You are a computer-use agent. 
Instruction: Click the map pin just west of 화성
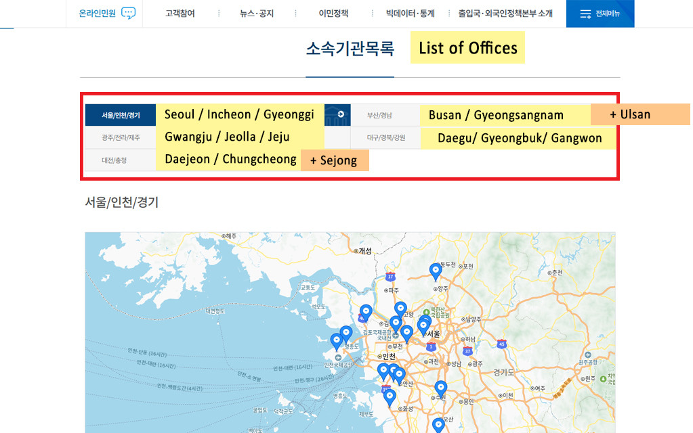[389, 396]
